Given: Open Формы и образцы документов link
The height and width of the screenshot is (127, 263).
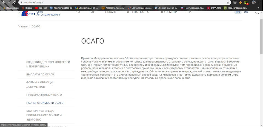Looking at the screenshot, I should (x=40, y=85).
